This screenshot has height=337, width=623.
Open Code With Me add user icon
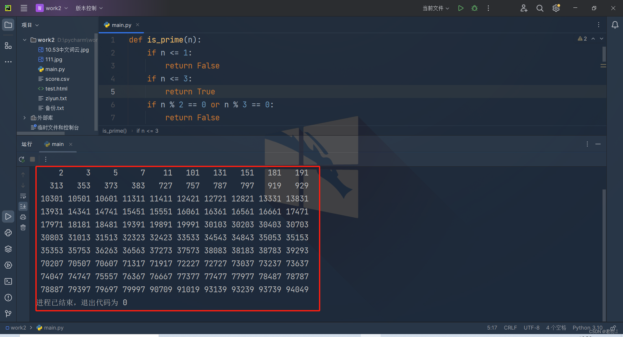[x=524, y=8]
